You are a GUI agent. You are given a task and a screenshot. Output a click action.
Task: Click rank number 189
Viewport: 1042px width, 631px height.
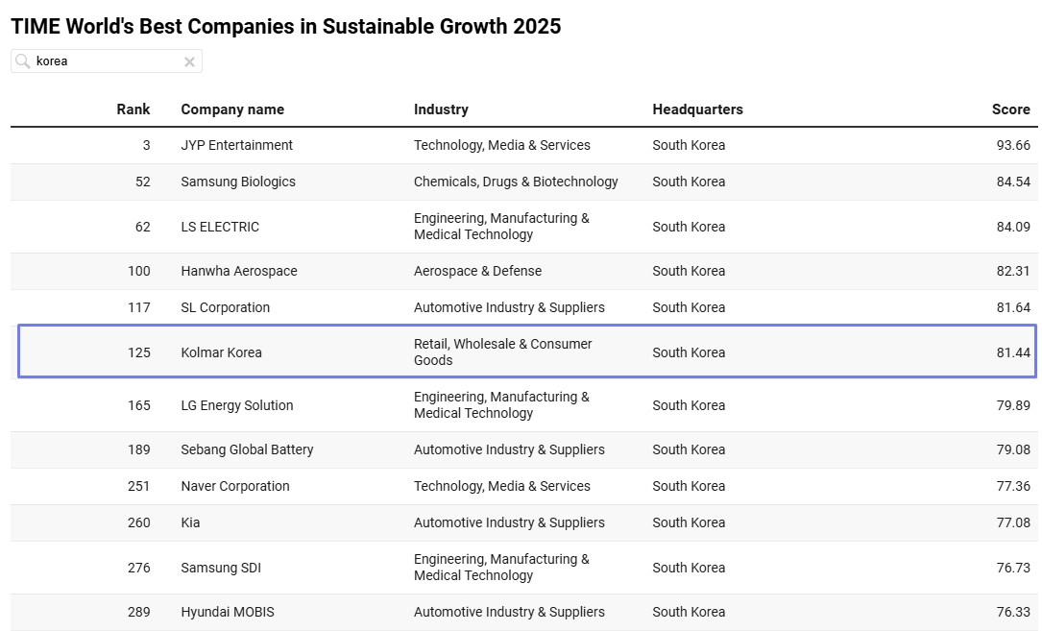click(139, 449)
